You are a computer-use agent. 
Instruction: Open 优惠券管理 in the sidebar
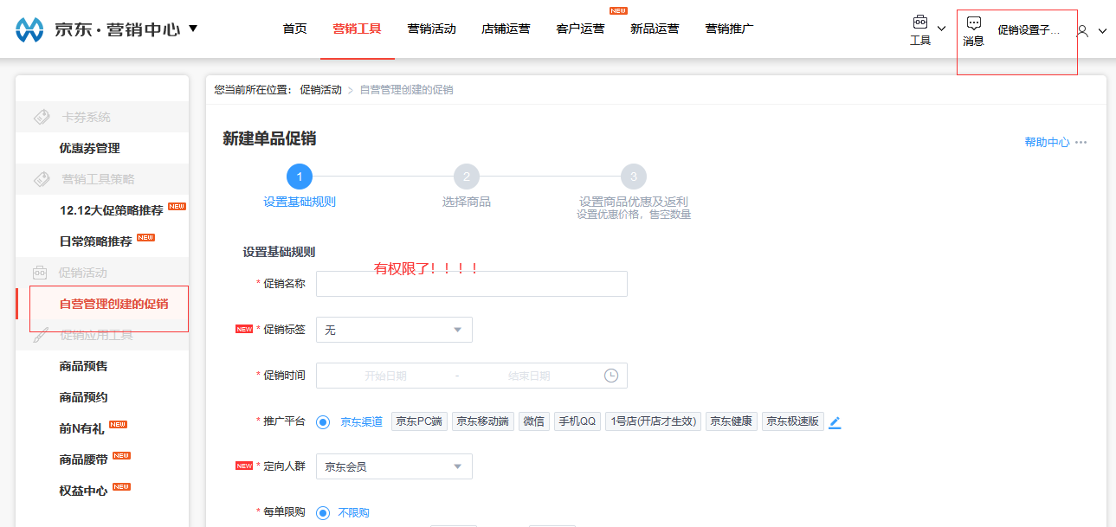click(89, 148)
